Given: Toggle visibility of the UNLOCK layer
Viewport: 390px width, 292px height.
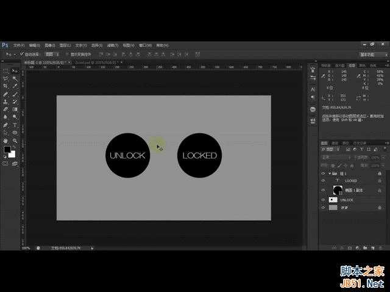Looking at the screenshot, I should (x=323, y=200).
